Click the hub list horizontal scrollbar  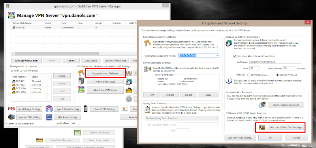pos(56,54)
